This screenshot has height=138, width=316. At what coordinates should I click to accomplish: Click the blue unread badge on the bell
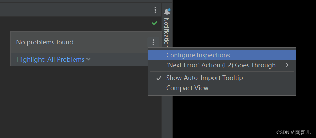click(169, 9)
